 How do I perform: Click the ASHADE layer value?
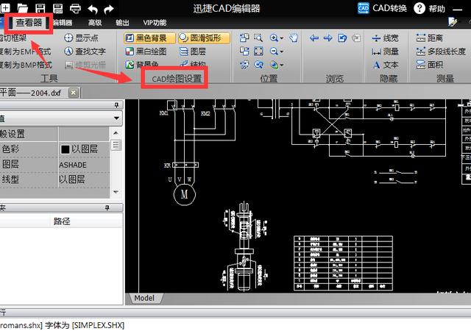pos(73,165)
